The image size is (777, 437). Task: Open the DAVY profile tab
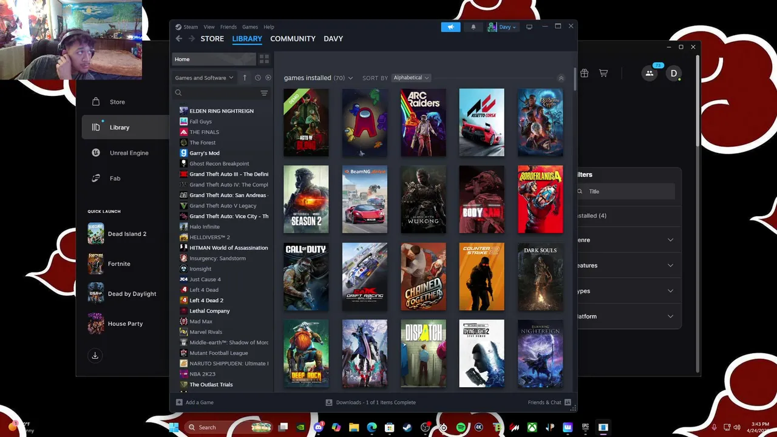tap(333, 39)
